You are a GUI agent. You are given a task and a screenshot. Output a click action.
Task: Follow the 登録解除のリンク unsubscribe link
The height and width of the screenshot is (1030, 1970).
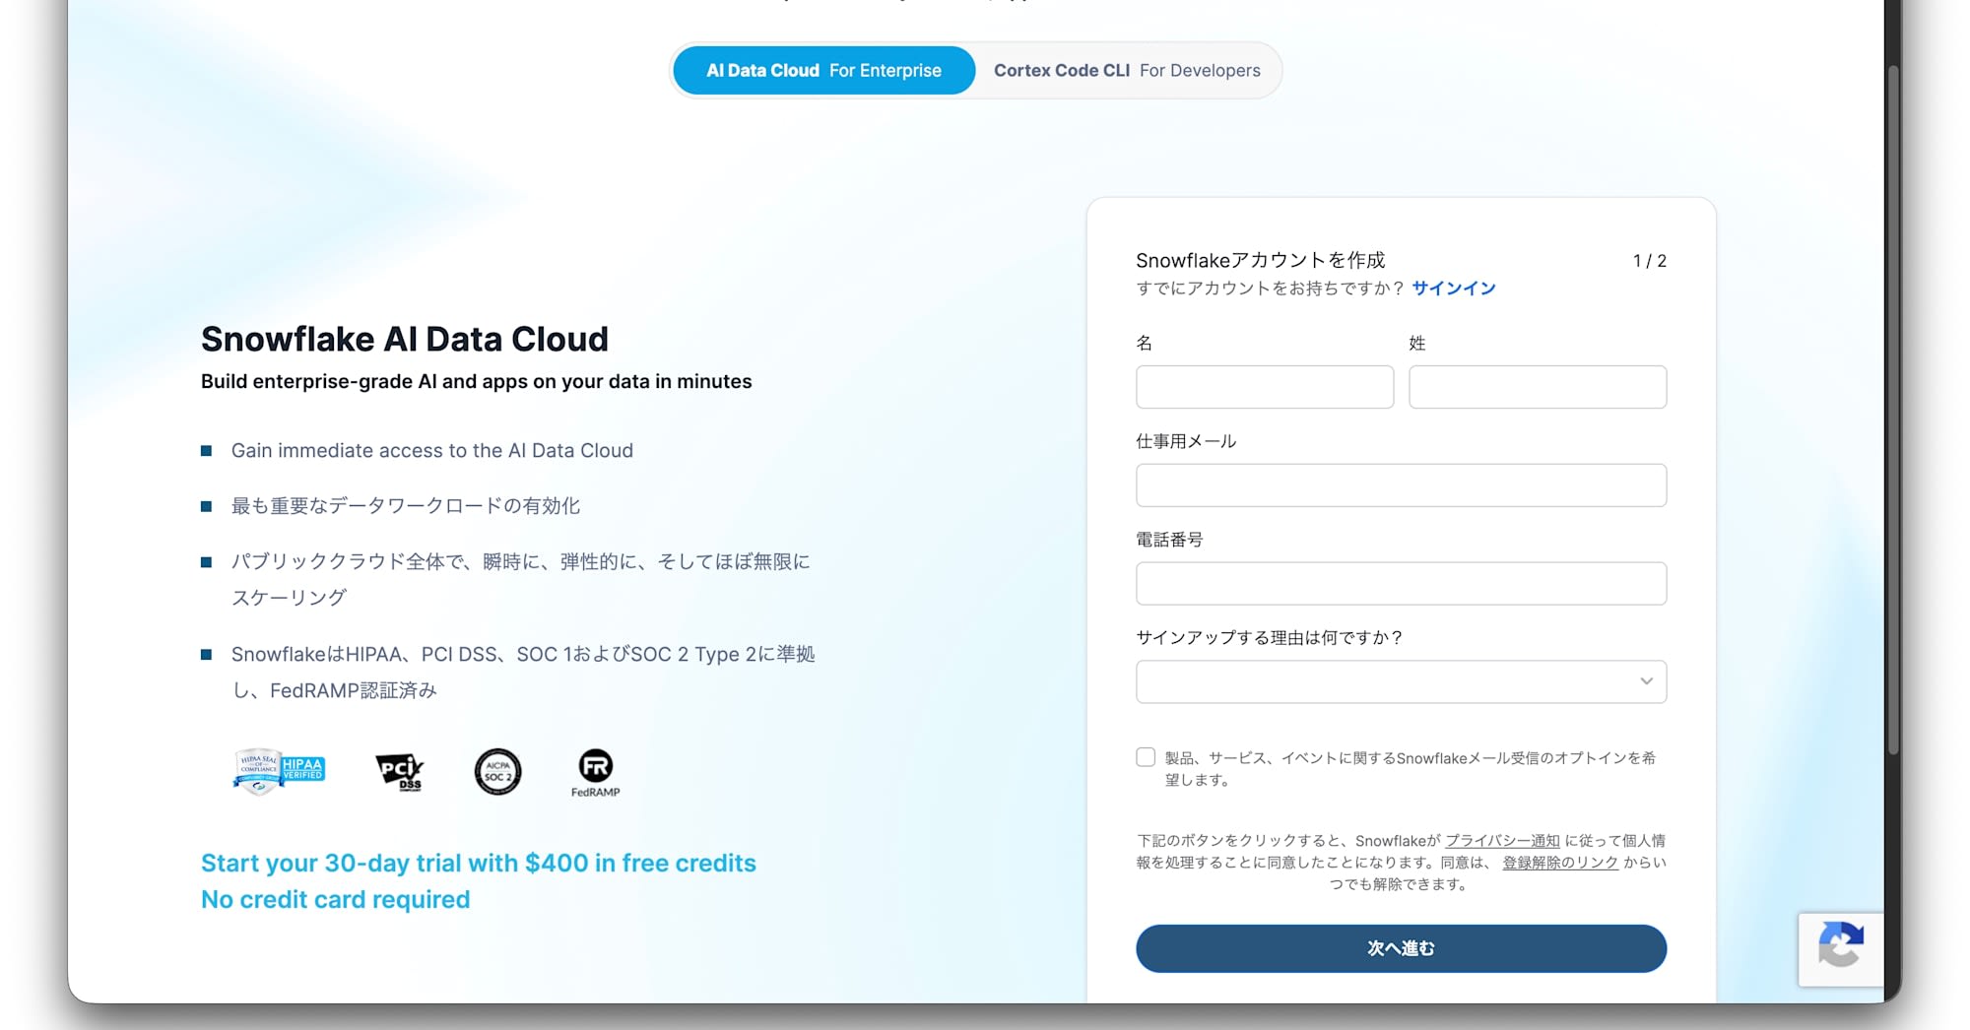[x=1559, y=862]
